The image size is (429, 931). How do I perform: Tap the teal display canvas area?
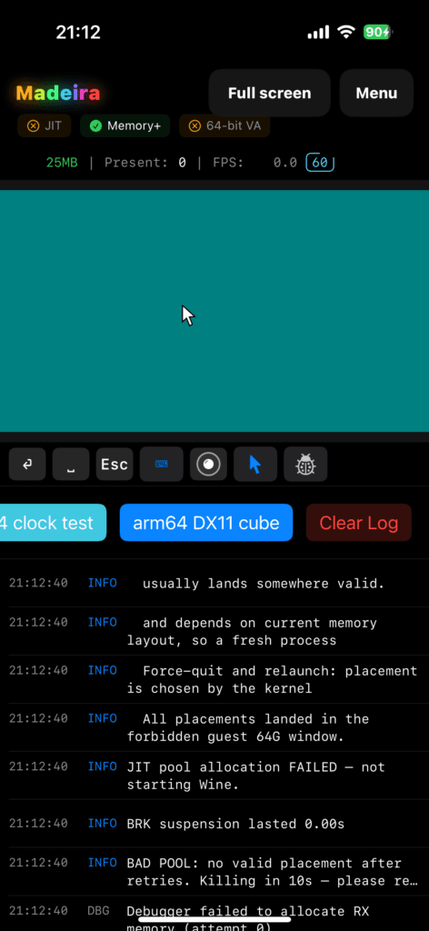214,311
